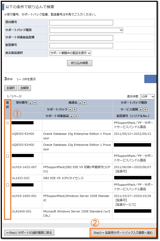This screenshot has width=160, height=241.
Task: Click into the 製造番号 text field
Action: tap(81, 46)
